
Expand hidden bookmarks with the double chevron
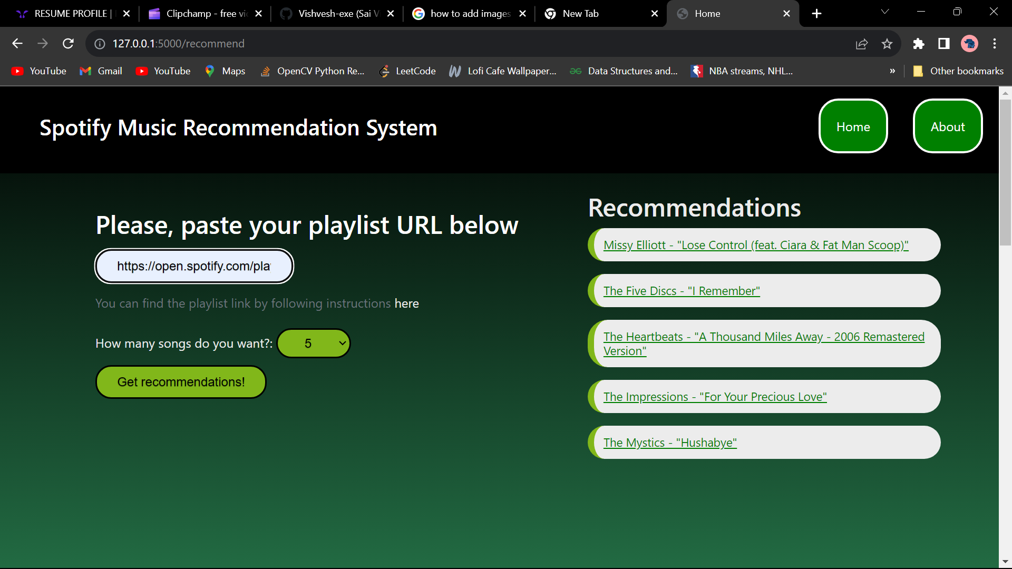tap(893, 71)
